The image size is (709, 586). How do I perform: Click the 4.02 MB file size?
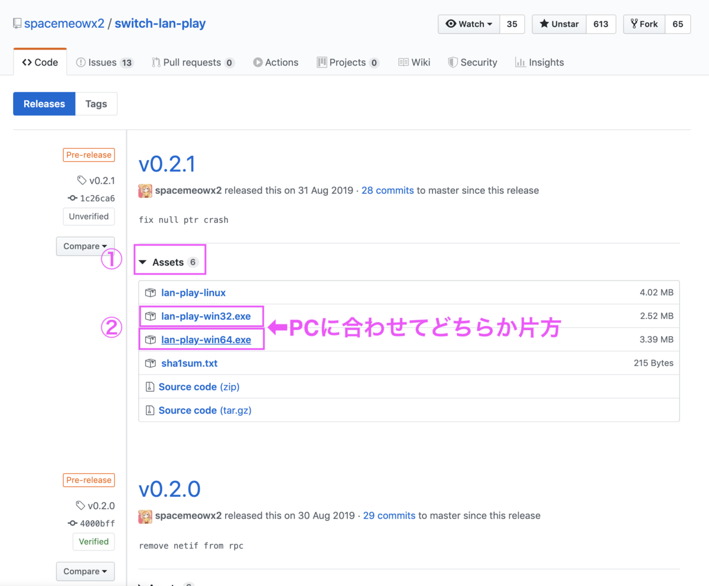[656, 292]
